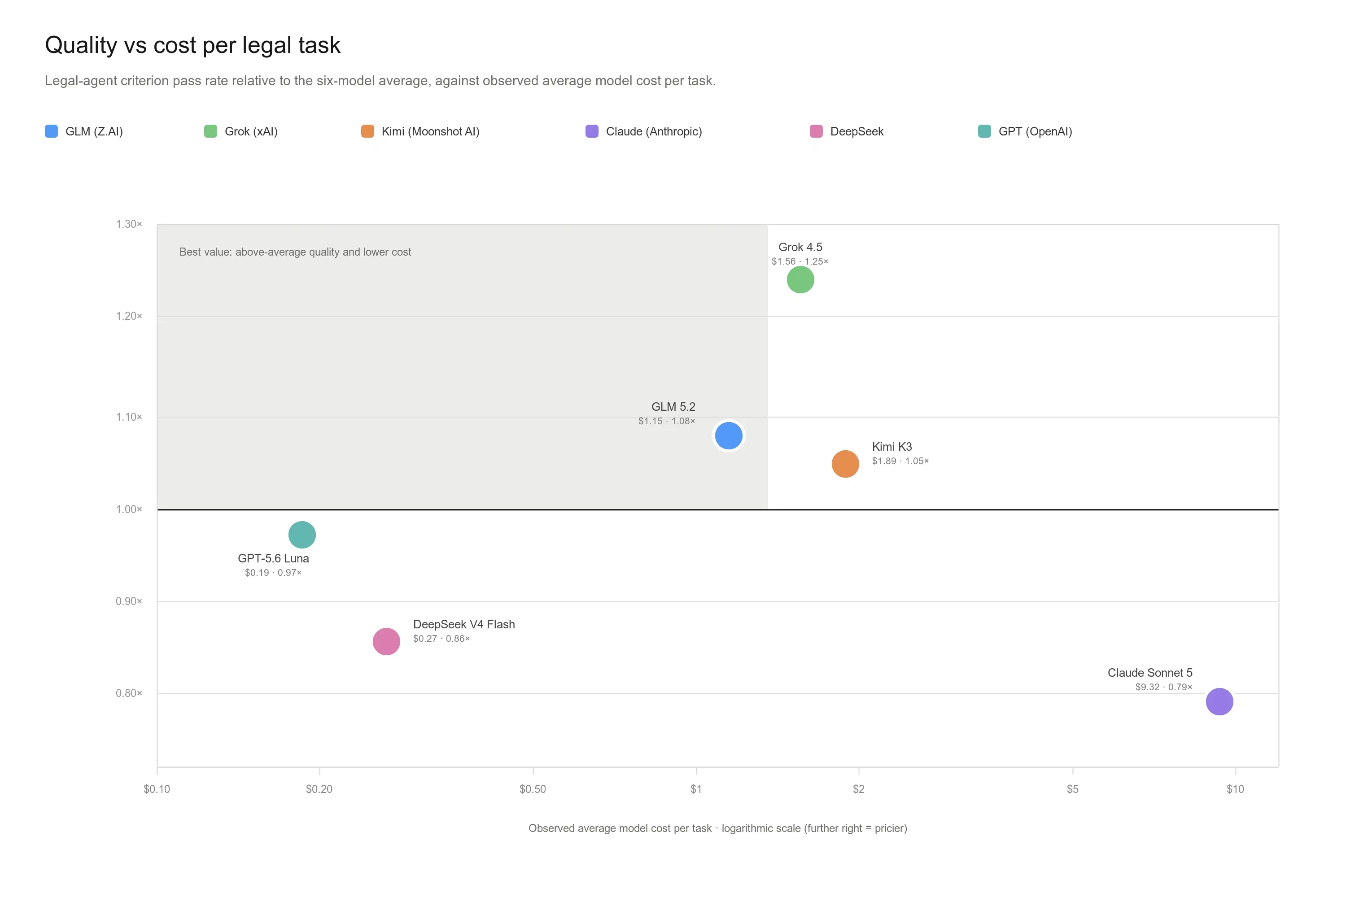This screenshot has width=1346, height=897.
Task: Click the 0.90× y-axis label
Action: (x=129, y=601)
